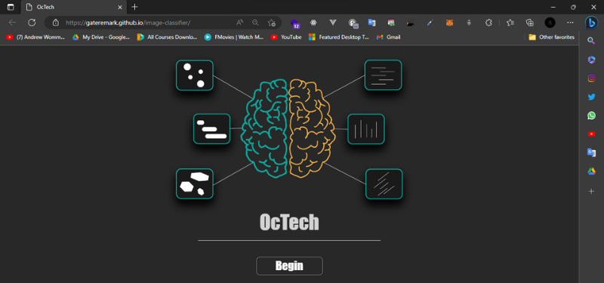Open Twitter in the sidebar

point(591,97)
